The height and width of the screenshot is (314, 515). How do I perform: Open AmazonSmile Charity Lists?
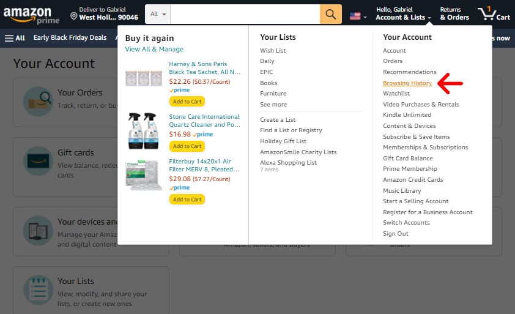click(298, 152)
